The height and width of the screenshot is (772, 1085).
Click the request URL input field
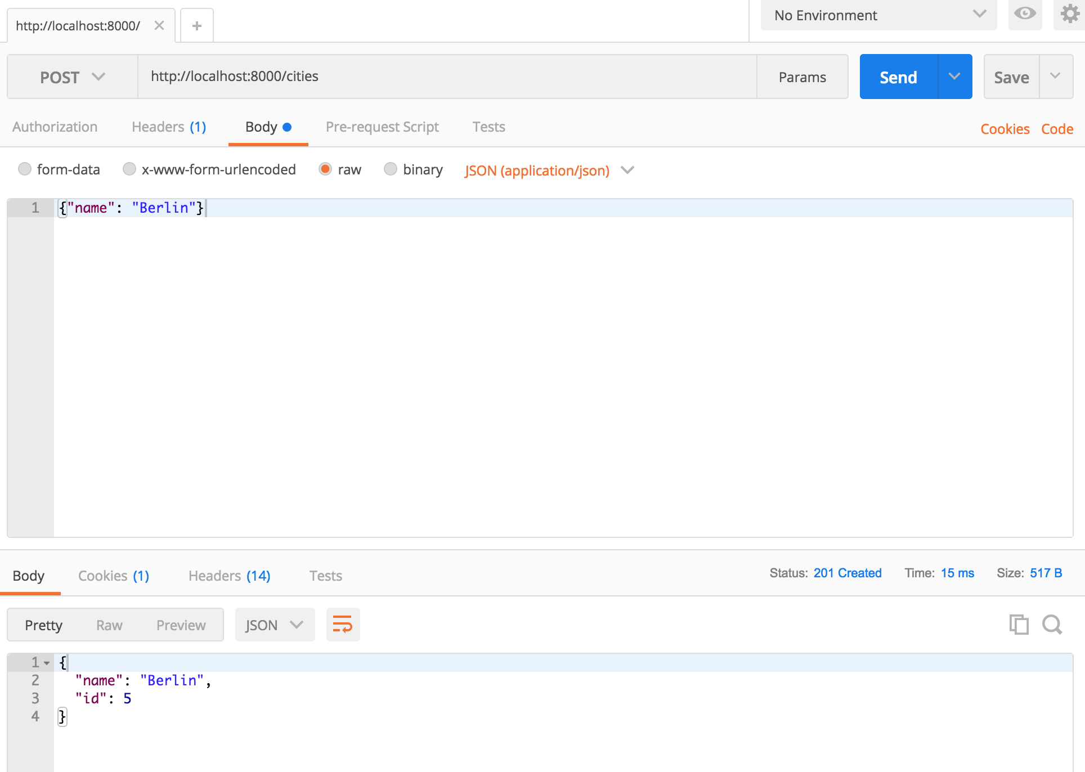click(x=447, y=77)
